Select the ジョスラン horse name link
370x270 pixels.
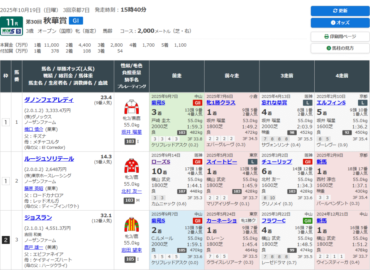pyautogui.click(x=38, y=218)
